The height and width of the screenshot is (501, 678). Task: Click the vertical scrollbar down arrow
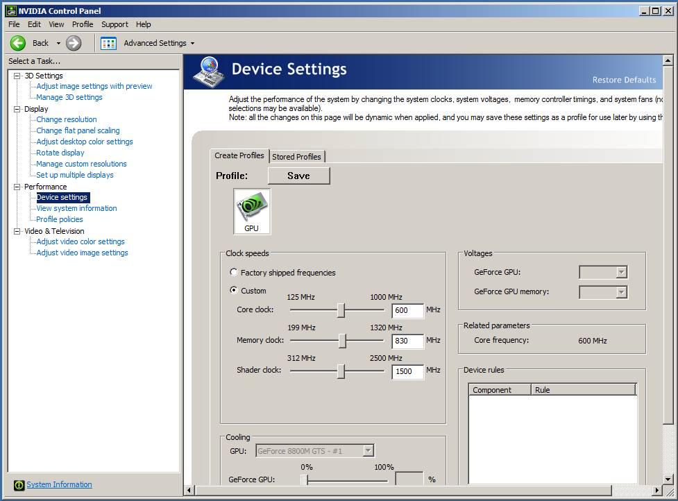(x=668, y=479)
